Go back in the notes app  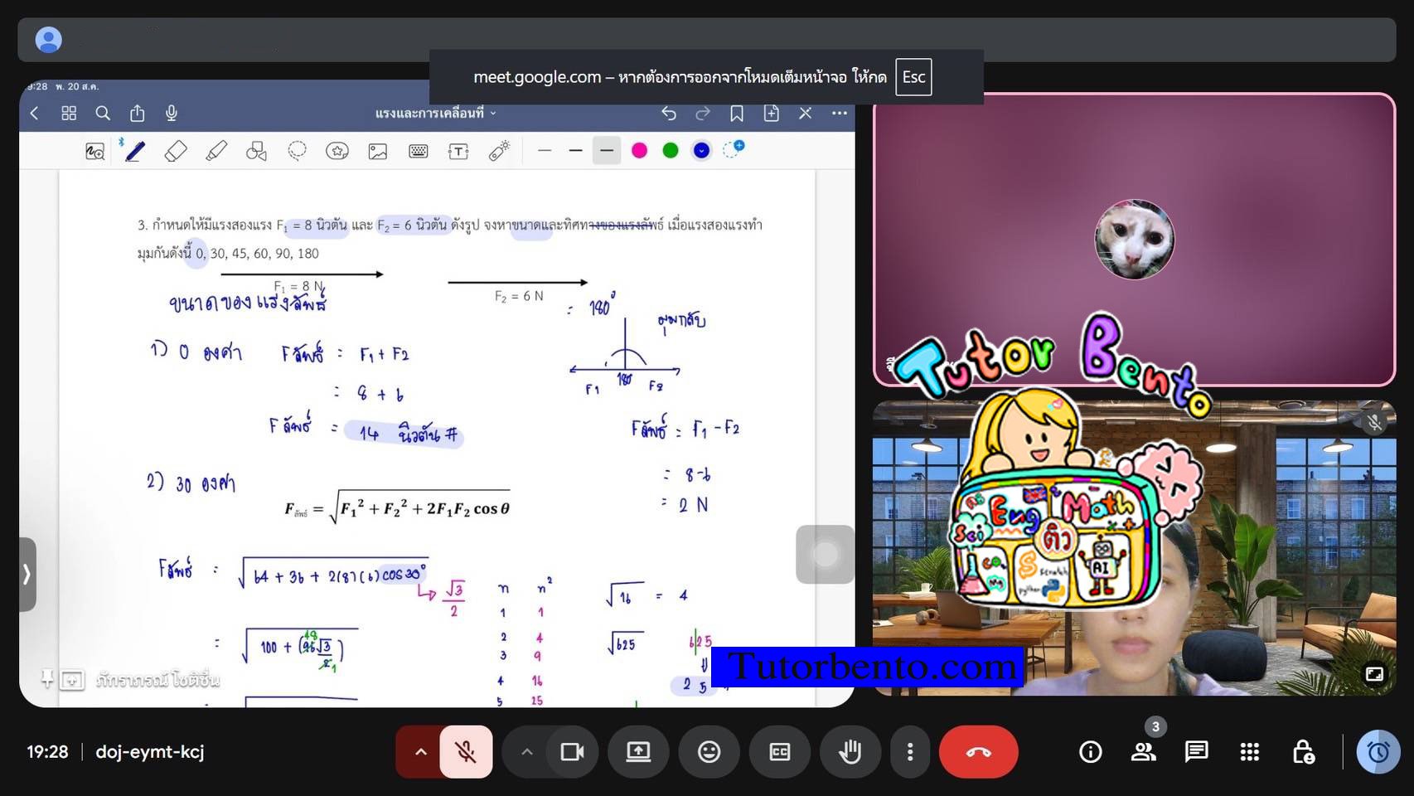(x=35, y=114)
